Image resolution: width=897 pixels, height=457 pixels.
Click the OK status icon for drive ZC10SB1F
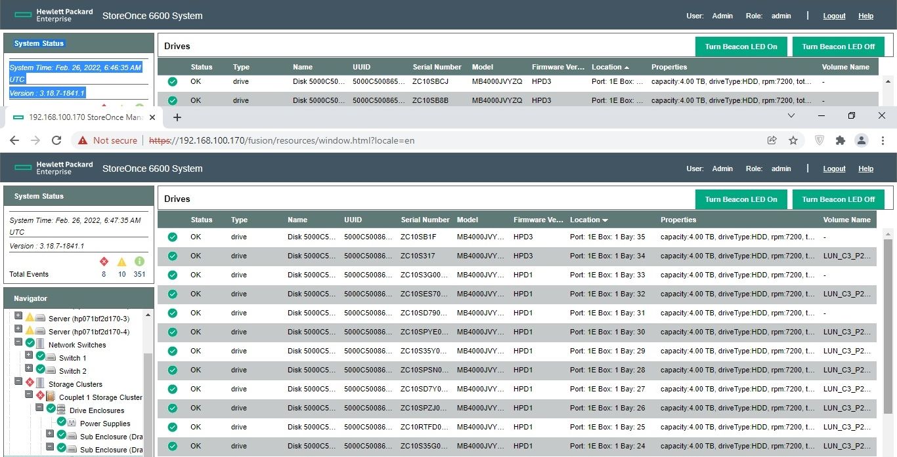[173, 237]
